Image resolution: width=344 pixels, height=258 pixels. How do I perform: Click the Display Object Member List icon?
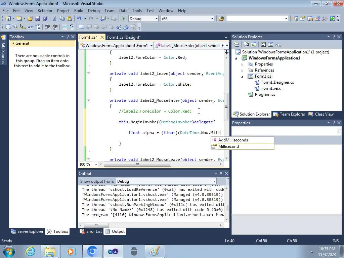click(x=8, y=27)
